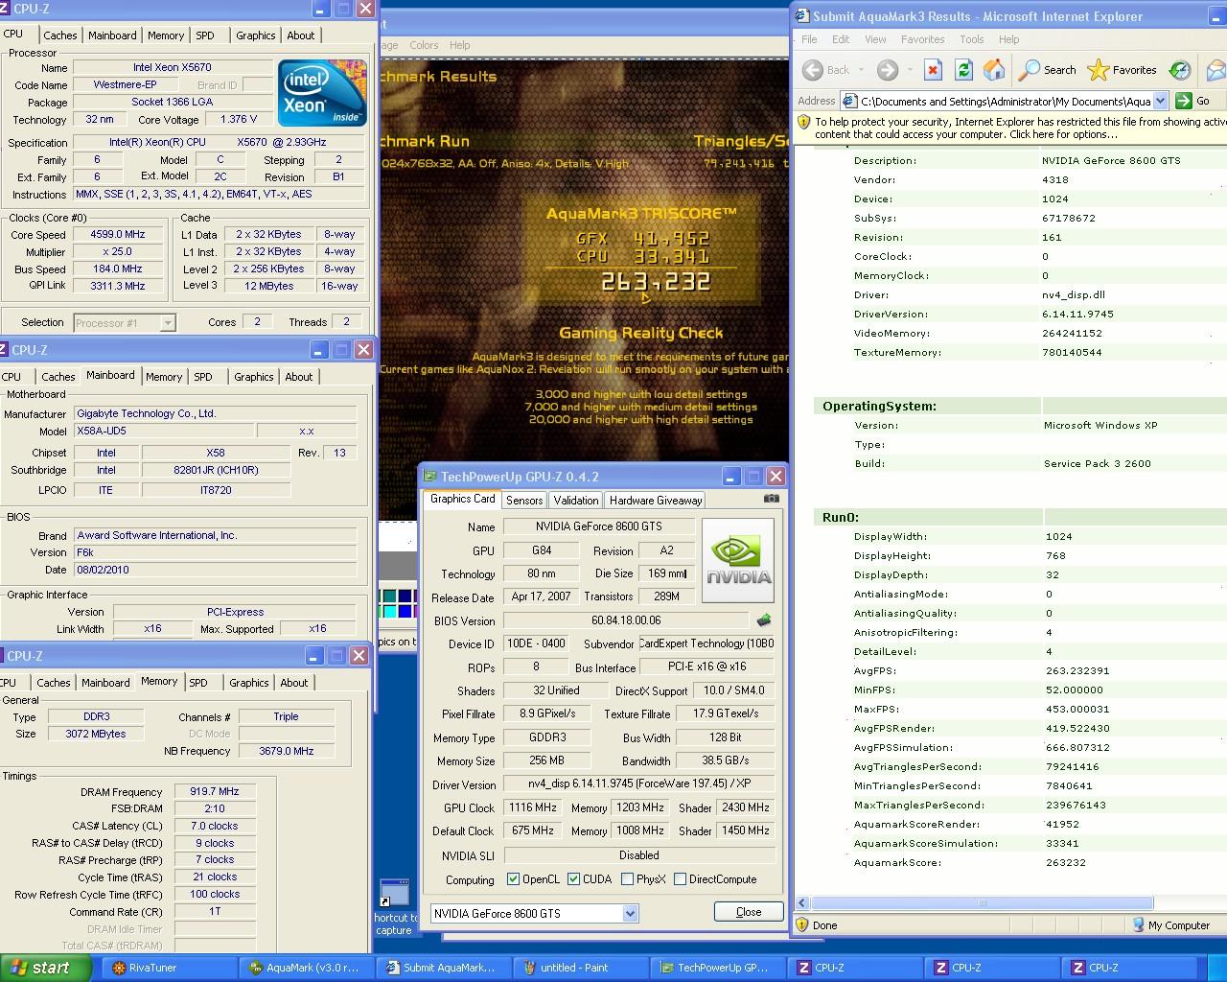
Task: Pick the teal color in Paint palette
Action: pos(389,596)
